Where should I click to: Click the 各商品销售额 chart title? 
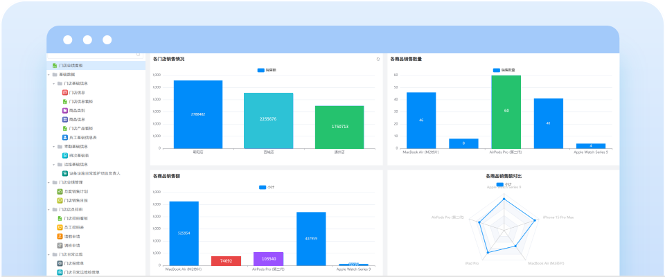coord(167,176)
